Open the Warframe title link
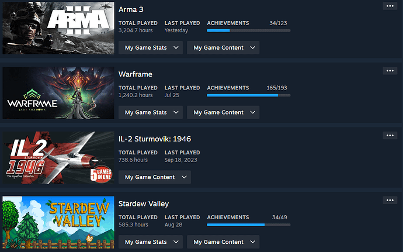This screenshot has height=252, width=403. (x=136, y=74)
